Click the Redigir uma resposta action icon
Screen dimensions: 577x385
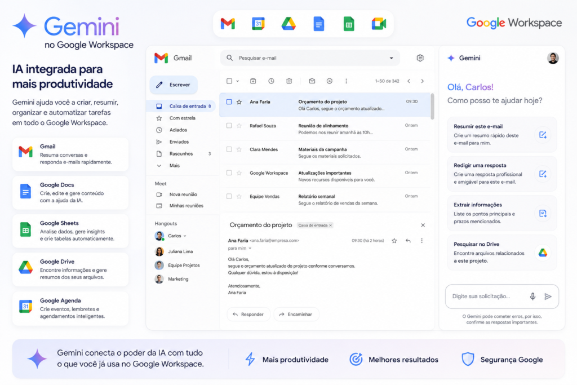[543, 174]
